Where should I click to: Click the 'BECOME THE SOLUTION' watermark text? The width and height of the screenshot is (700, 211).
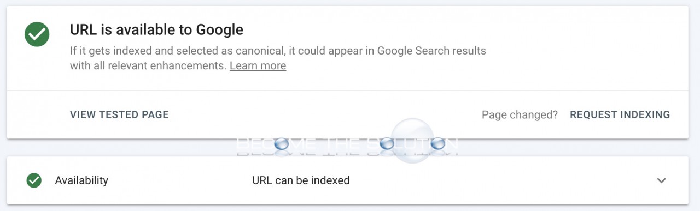(346, 144)
